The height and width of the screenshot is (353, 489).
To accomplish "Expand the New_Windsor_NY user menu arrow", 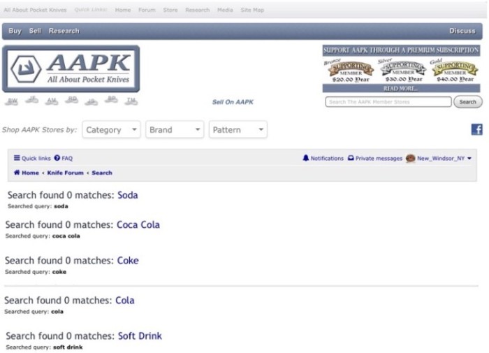I will click(469, 158).
